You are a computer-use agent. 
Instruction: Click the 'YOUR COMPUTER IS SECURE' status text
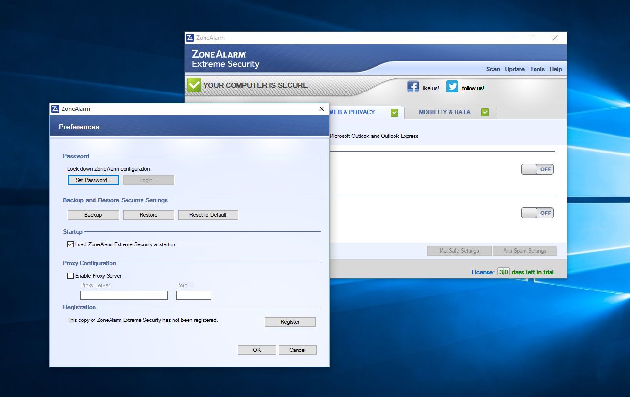pyautogui.click(x=255, y=85)
